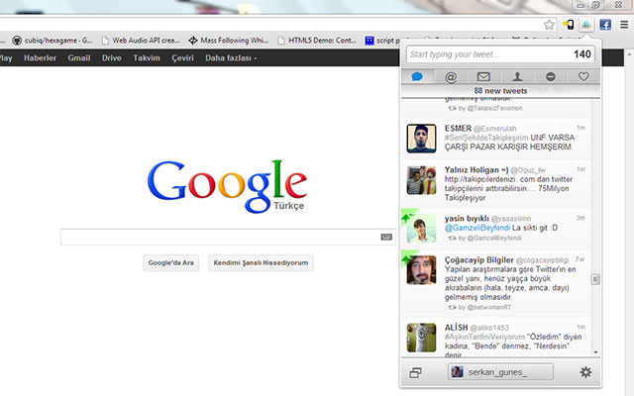The image size is (634, 396).
Task: Open Haberler in Google bar
Action: click(40, 57)
